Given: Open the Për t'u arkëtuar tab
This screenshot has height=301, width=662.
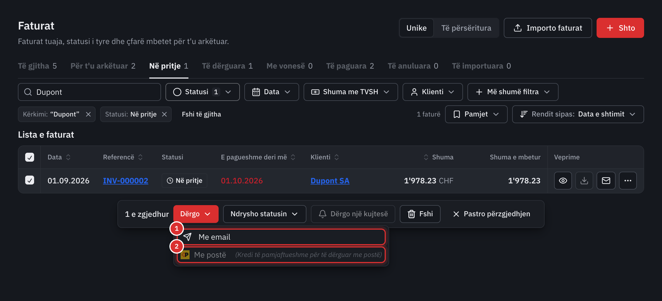Looking at the screenshot, I should tap(103, 66).
